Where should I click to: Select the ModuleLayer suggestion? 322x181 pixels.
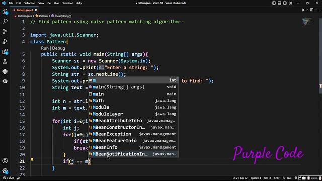133,114
